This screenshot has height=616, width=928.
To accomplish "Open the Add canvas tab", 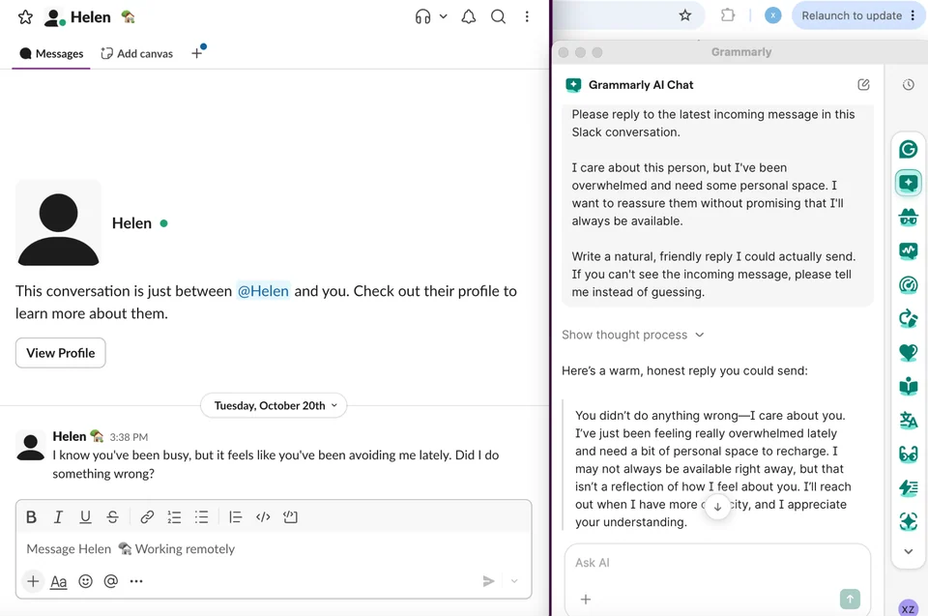I will [x=136, y=54].
